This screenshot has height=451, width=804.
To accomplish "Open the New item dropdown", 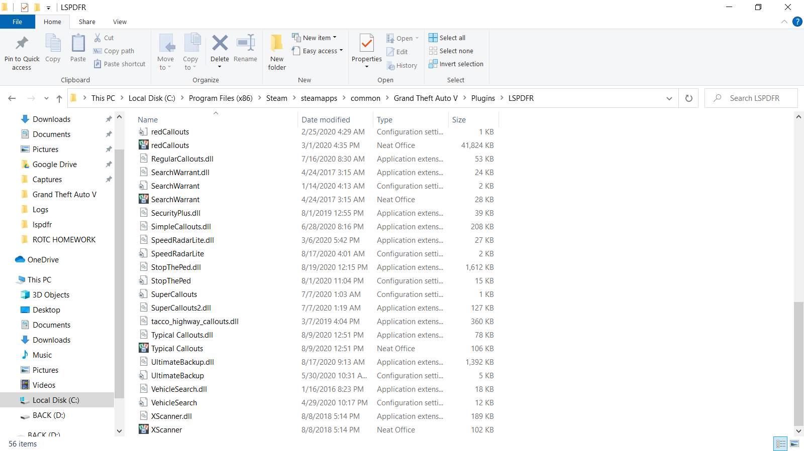I will tap(314, 38).
